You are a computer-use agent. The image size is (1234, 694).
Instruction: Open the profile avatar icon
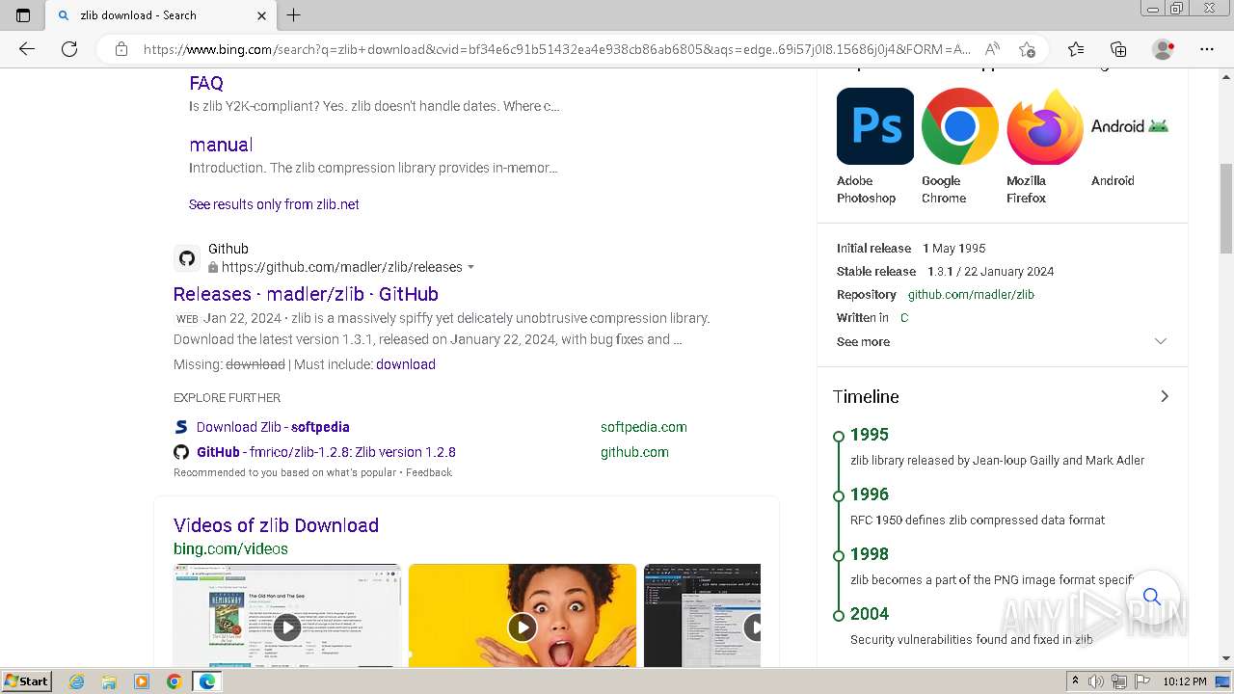(1163, 49)
